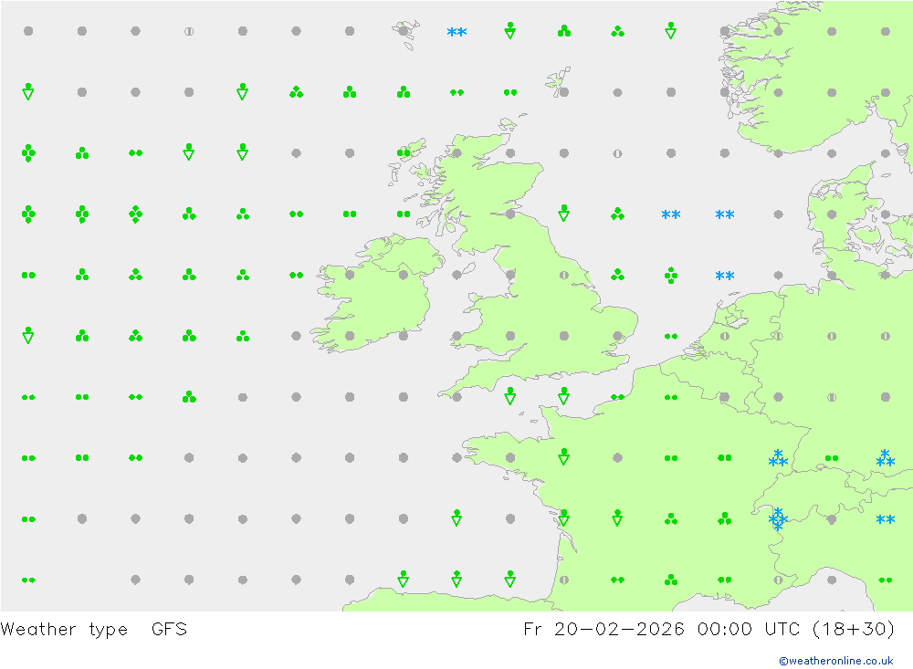
Task: Click the half-filled cloud symbol over the North Sea east of Scotland
Action: point(617,153)
